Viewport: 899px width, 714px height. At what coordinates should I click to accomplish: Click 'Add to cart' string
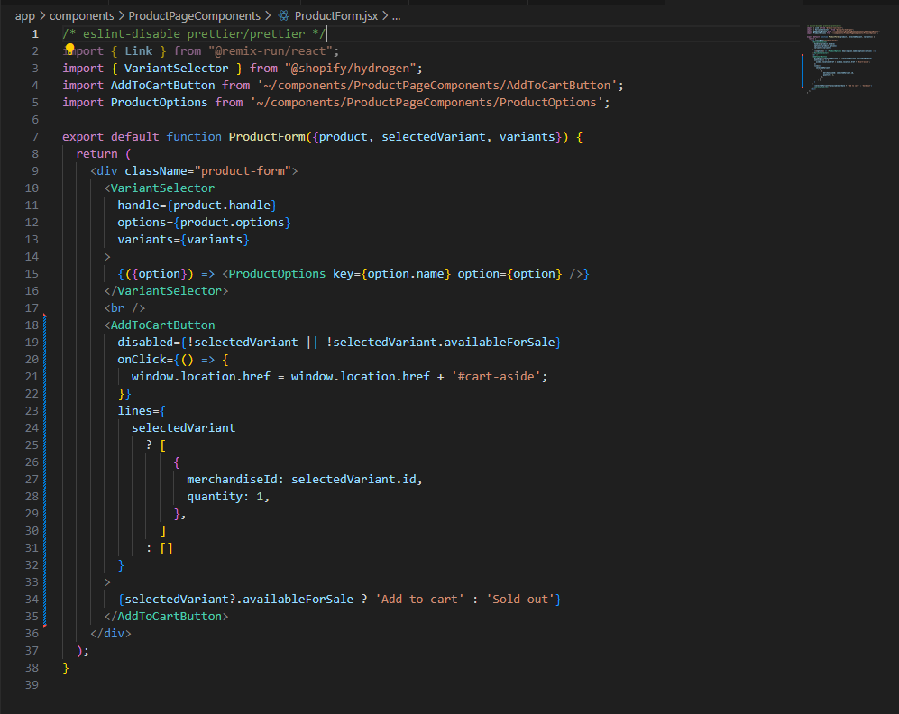(x=419, y=600)
